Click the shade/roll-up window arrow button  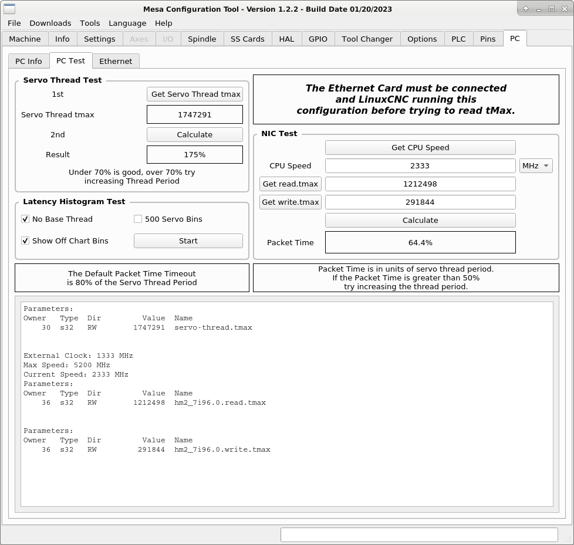tap(526, 9)
